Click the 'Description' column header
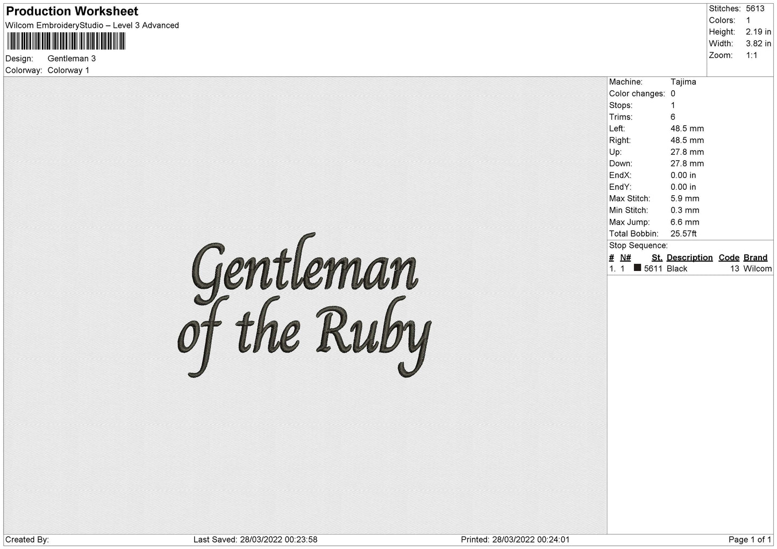This screenshot has height=549, width=777. [x=689, y=258]
